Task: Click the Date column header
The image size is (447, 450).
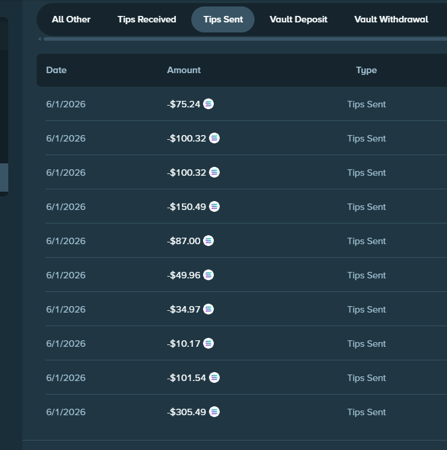Action: 56,70
